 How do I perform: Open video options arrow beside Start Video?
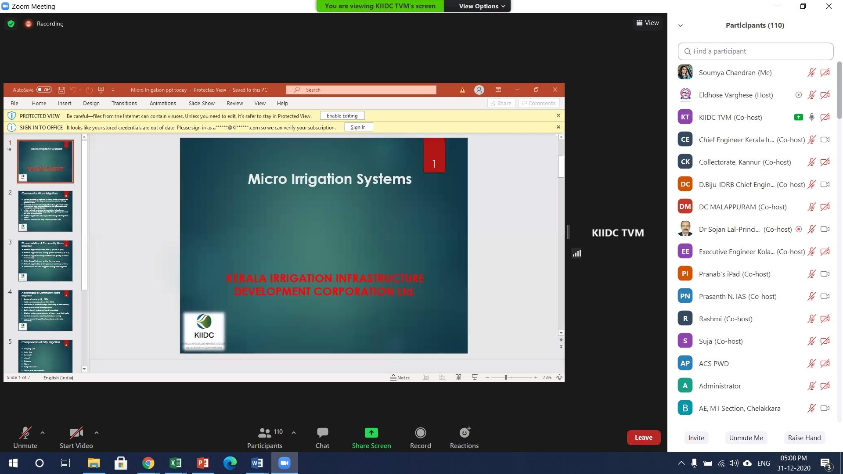click(97, 433)
